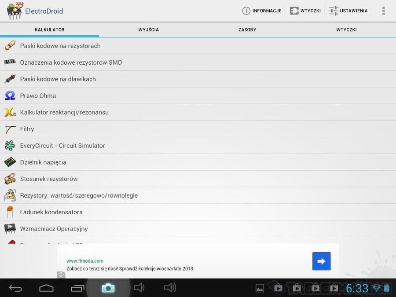Click the blue arrow ad button
Image resolution: width=396 pixels, height=297 pixels.
point(321,261)
